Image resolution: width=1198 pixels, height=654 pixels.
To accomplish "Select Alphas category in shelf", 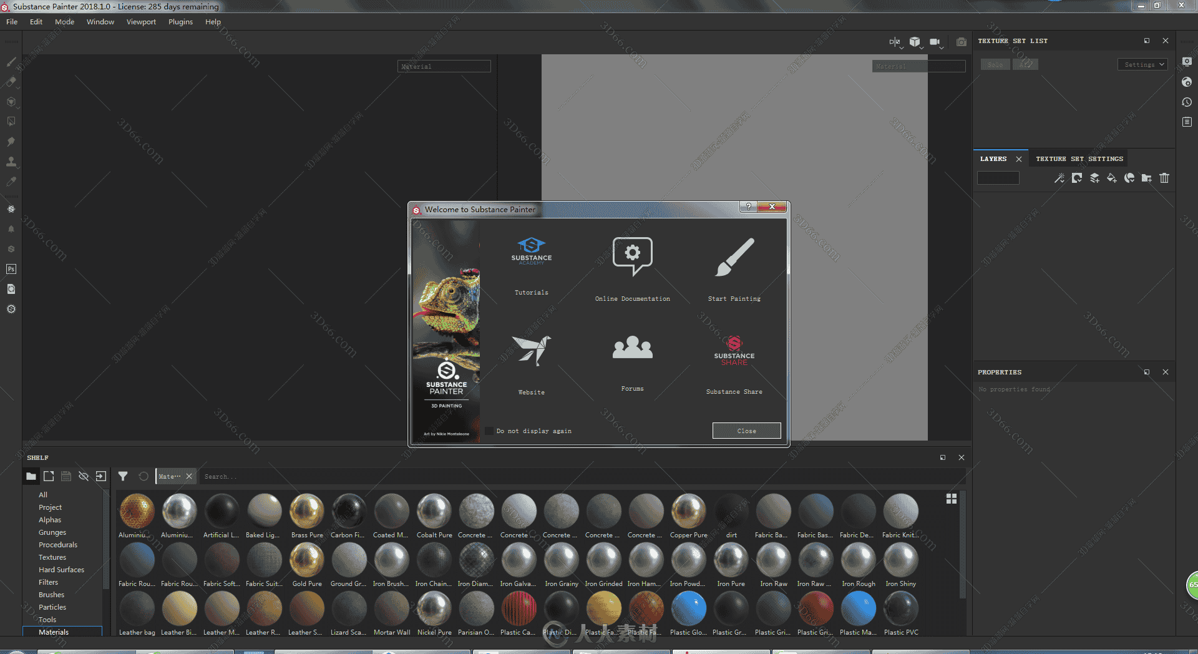I will click(50, 520).
